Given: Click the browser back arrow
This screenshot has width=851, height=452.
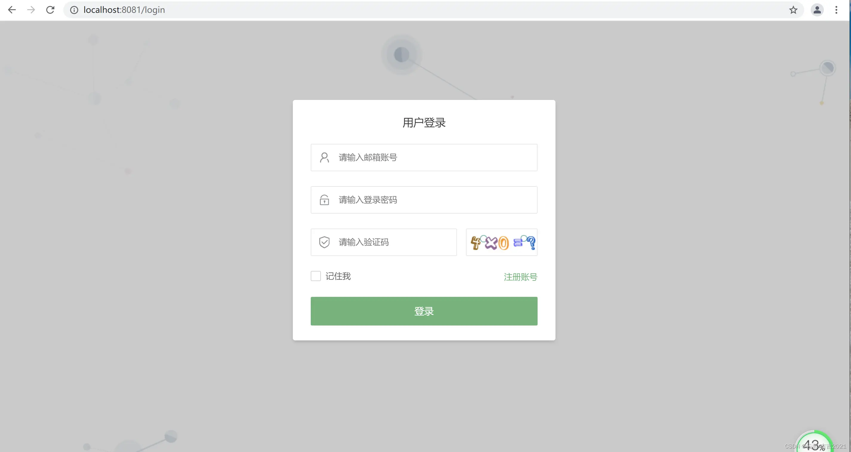Looking at the screenshot, I should (x=12, y=10).
